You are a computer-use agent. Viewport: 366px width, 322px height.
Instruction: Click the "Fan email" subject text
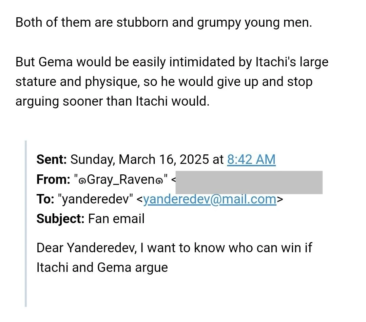tap(116, 219)
